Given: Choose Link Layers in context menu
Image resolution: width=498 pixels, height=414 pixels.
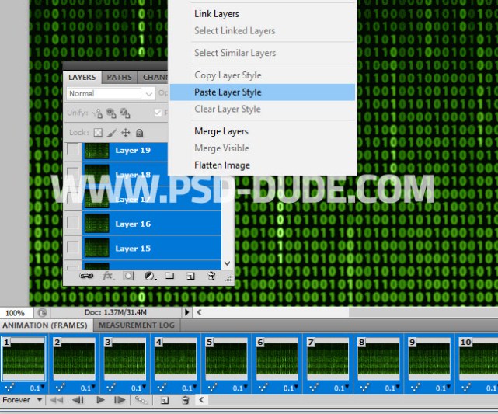Looking at the screenshot, I should point(263,14).
